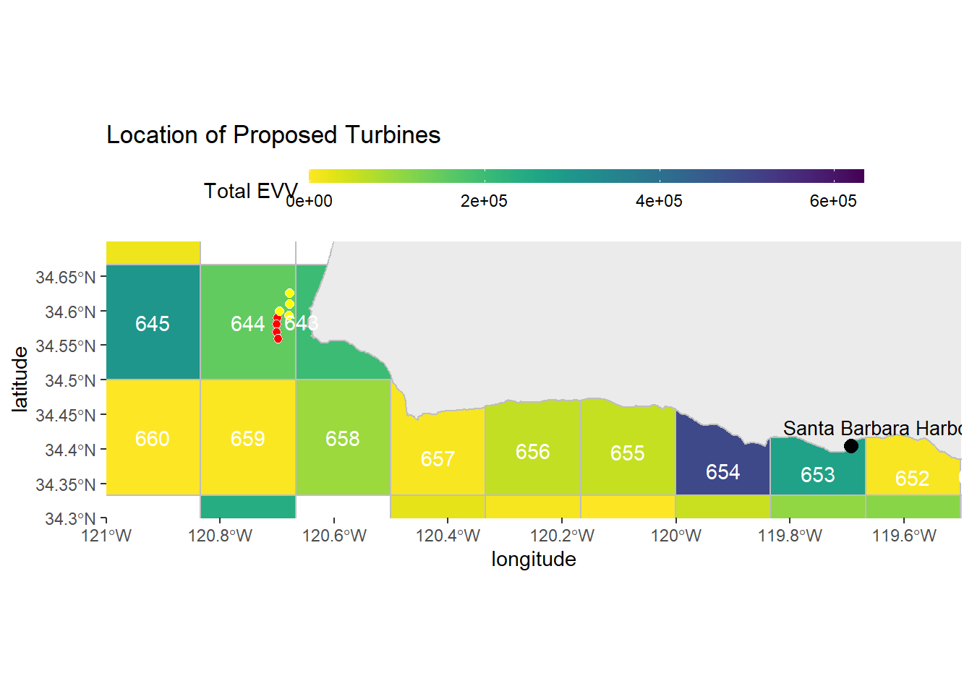Select the teal block labeled 645

(x=153, y=322)
